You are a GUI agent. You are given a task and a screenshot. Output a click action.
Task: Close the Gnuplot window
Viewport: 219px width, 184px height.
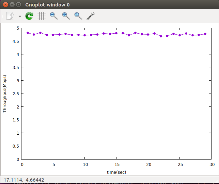[x=5, y=5]
